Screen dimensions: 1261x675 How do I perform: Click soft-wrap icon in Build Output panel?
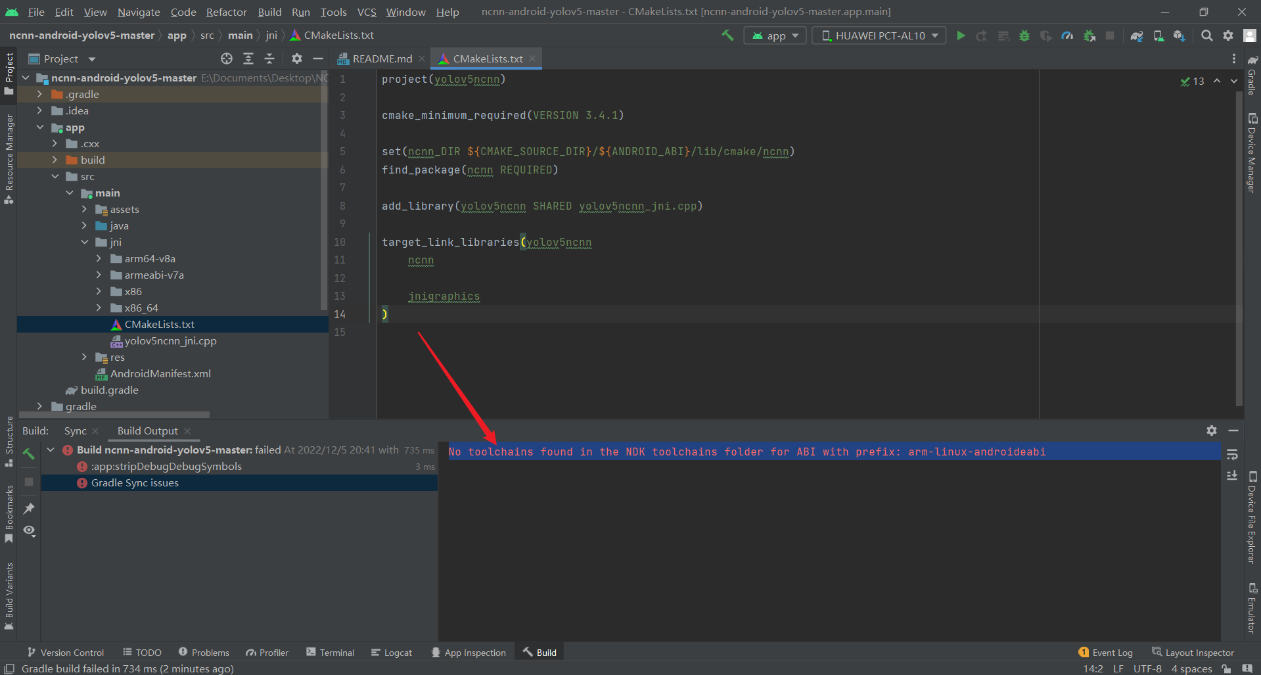click(x=1231, y=454)
